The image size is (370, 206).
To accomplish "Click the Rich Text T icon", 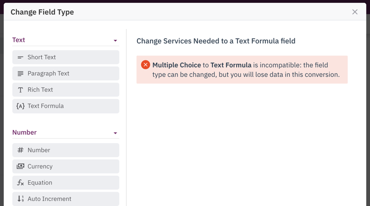I will tap(20, 90).
